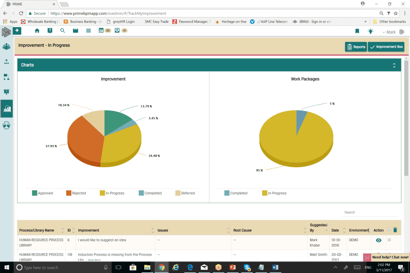Screen dimensions: 410x273
Task: Open the video clapperboard icon
Action: click(x=76, y=31)
